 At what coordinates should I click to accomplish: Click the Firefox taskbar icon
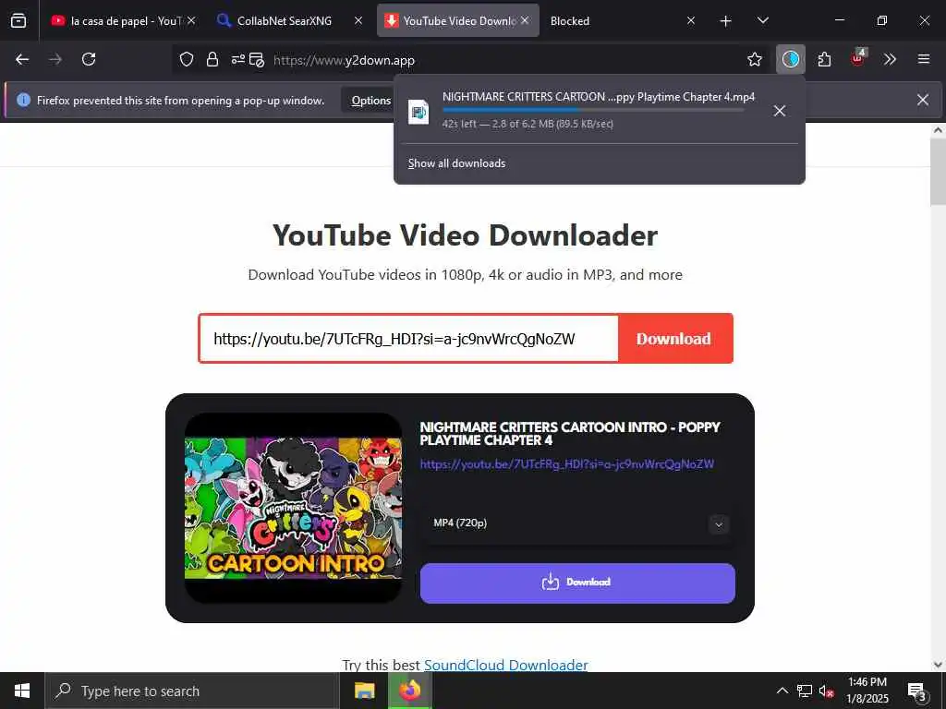pyautogui.click(x=409, y=691)
